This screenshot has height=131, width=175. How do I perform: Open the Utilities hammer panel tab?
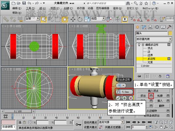[x=169, y=27]
